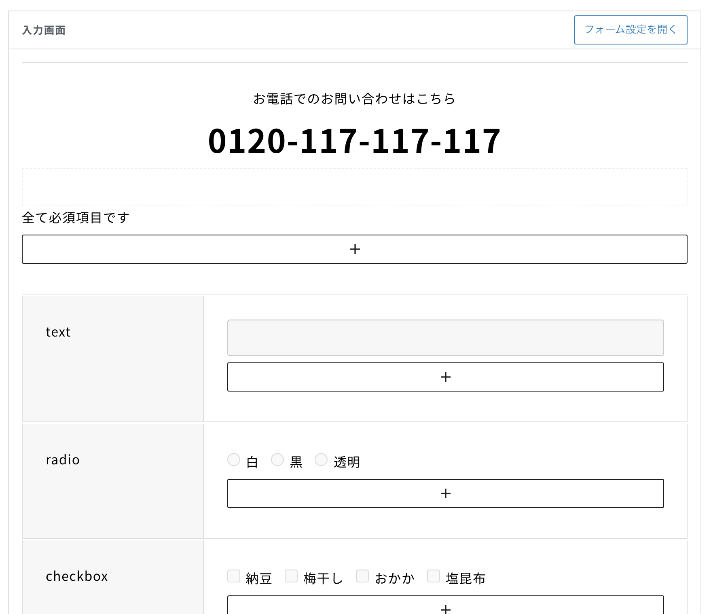Select the 透明 radio option
Image resolution: width=711 pixels, height=614 pixels.
[x=321, y=459]
